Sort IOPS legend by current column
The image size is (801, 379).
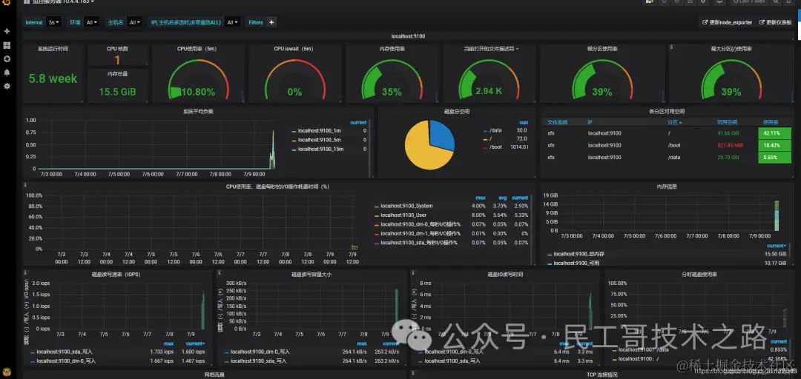(x=195, y=343)
